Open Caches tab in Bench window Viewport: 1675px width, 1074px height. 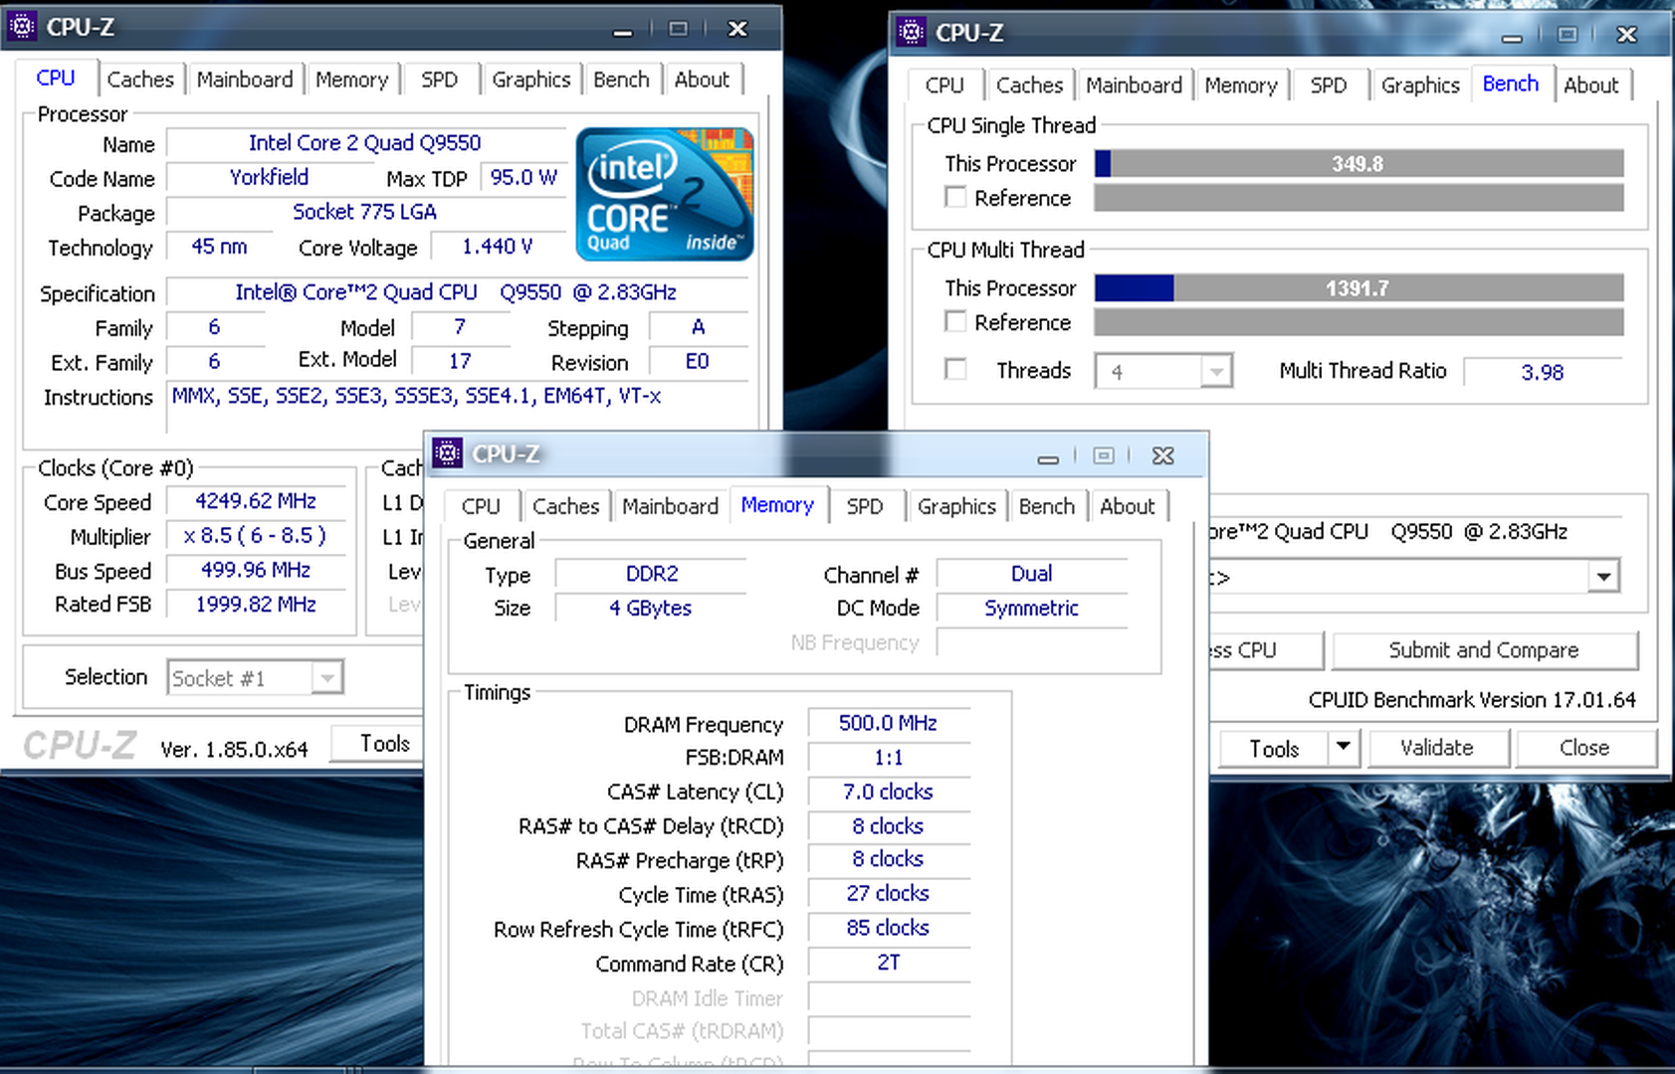tap(1030, 86)
